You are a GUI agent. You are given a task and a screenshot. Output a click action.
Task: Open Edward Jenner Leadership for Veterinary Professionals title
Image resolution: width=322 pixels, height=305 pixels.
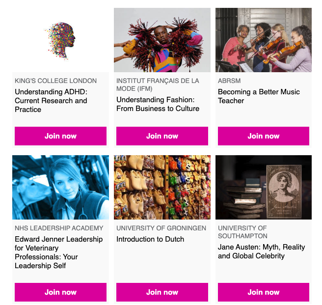tap(59, 252)
